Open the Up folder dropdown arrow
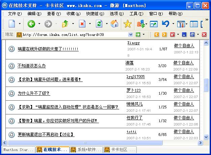 pyautogui.click(x=73, y=24)
